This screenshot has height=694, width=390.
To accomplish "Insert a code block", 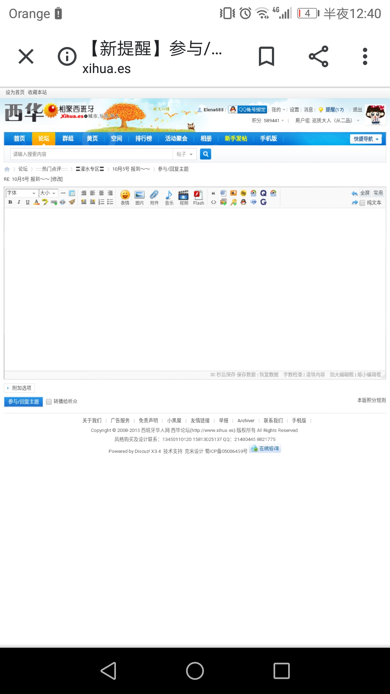I will coord(213,202).
